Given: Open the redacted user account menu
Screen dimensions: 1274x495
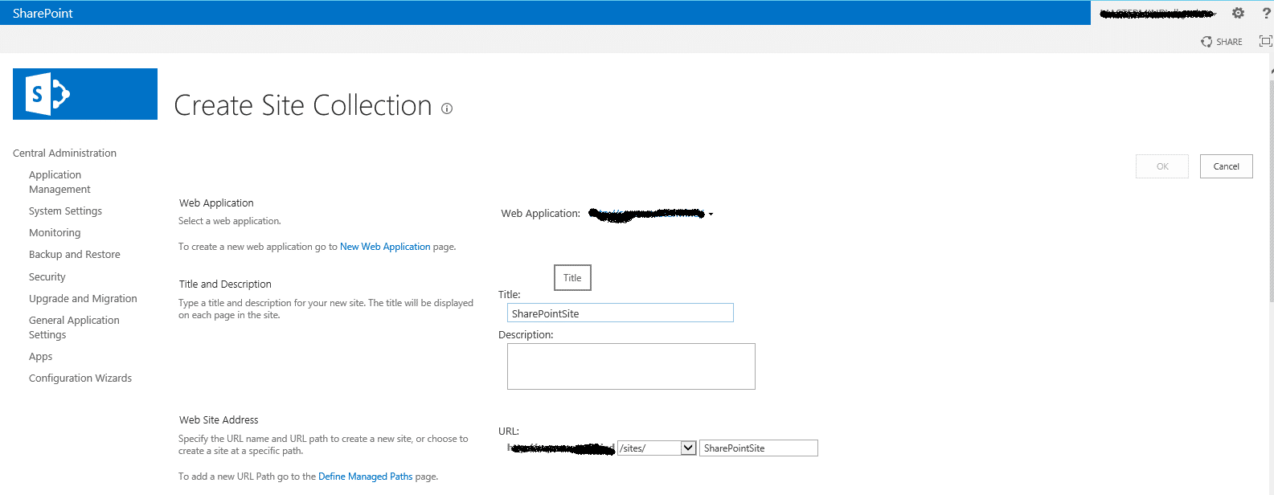Looking at the screenshot, I should pyautogui.click(x=1158, y=13).
